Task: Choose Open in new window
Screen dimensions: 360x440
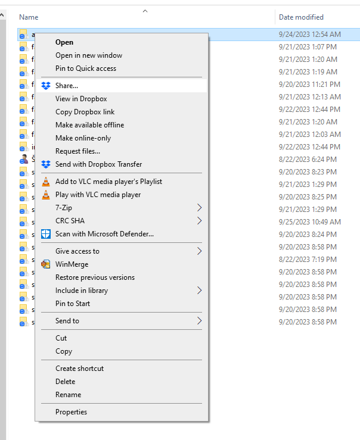Action: [x=122, y=55]
